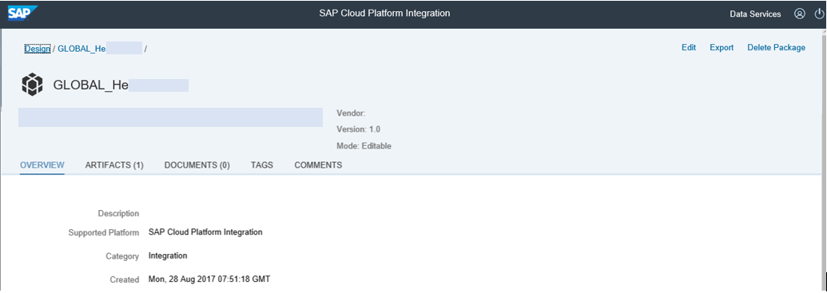Screen dimensions: 827x293
Task: Open the DOCUMENTS (0) tab
Action: pos(197,165)
